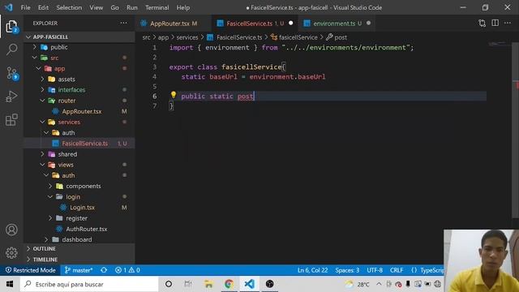Click the services breadcrumb segment

187,37
